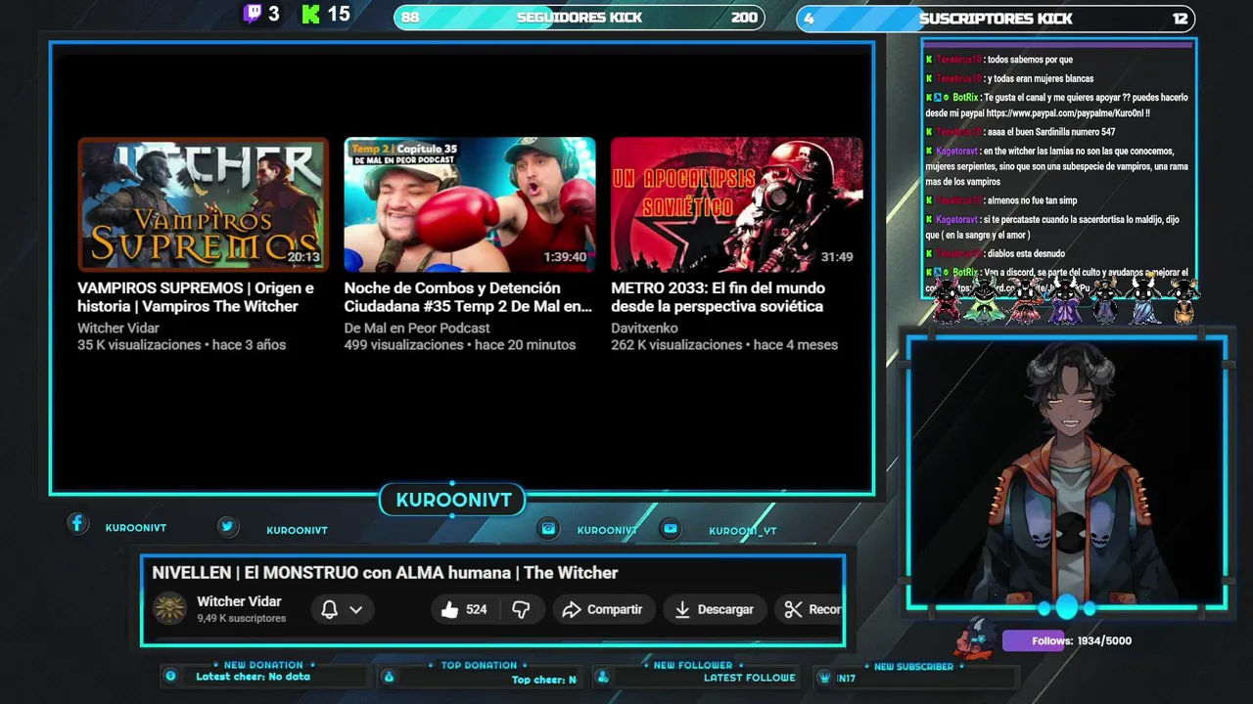The width and height of the screenshot is (1253, 704).
Task: Click the green-caped chat mascot
Action: tap(983, 299)
